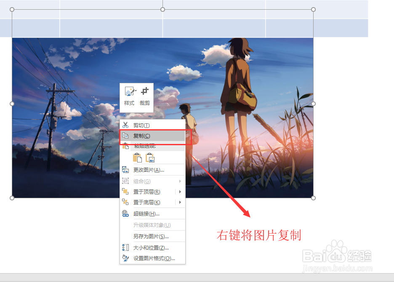
Task: Choose 另存为图片(S)... menu entry
Action: [x=152, y=236]
